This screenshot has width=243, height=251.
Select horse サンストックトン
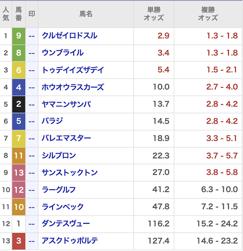(69, 172)
